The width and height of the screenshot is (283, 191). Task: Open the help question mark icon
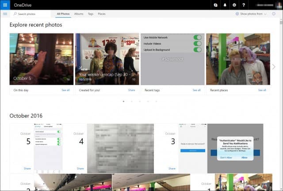click(244, 5)
